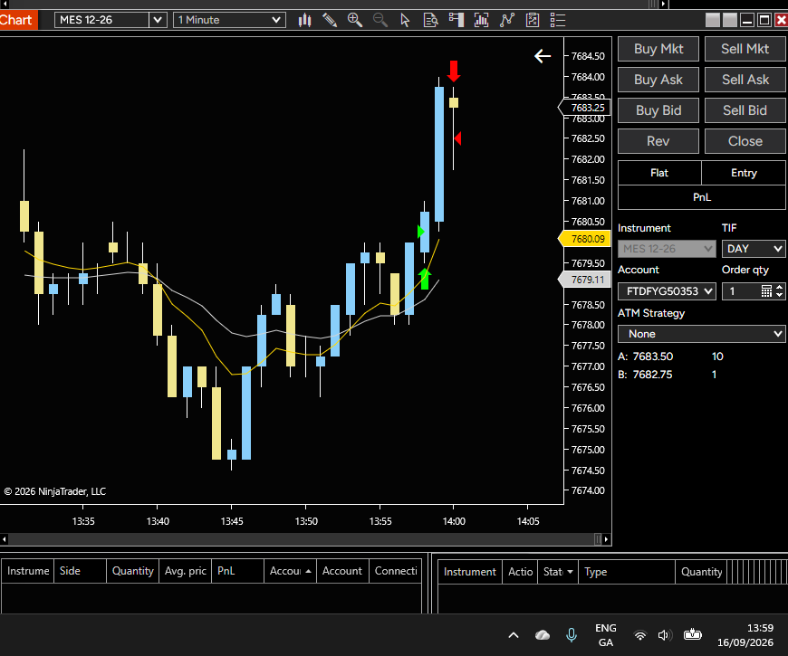
Task: Click the Buy Ask button
Action: [658, 80]
